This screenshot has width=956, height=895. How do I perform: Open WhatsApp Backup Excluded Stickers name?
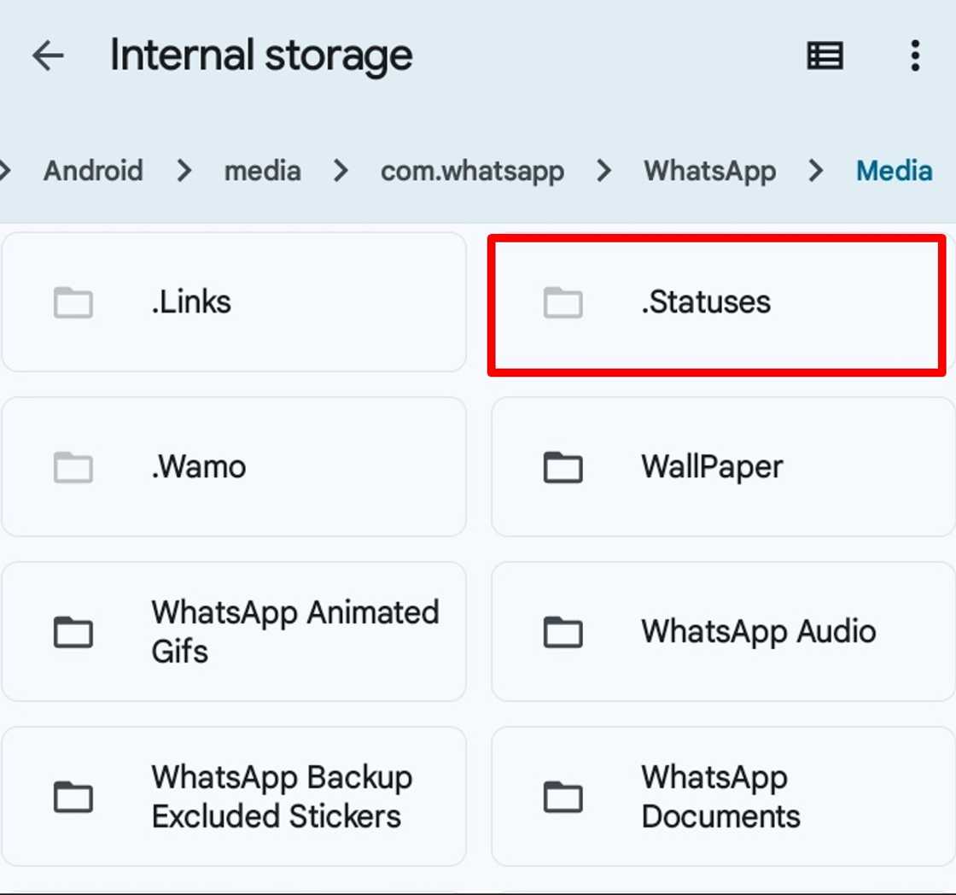tap(282, 797)
